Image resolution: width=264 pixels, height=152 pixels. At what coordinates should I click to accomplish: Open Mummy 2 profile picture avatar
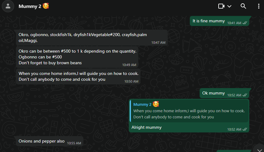[8, 6]
